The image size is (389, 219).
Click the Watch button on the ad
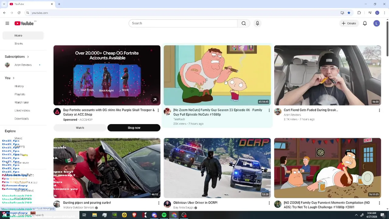click(x=80, y=128)
